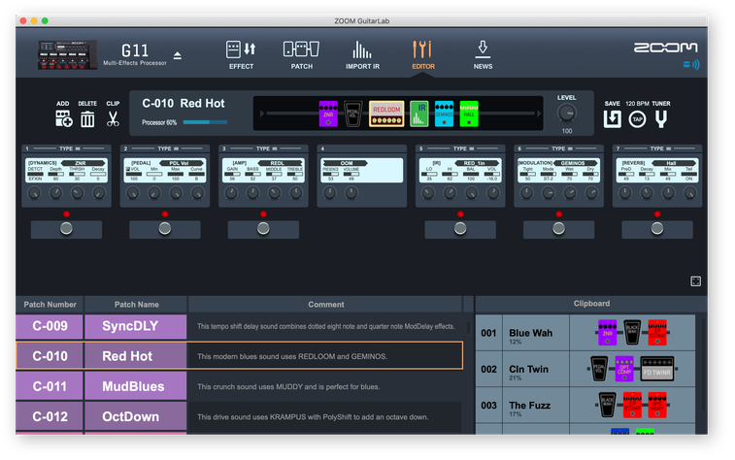Click the red EP Stomp pedal in Blue Wah
Screen dimensions: 735x460
click(657, 333)
